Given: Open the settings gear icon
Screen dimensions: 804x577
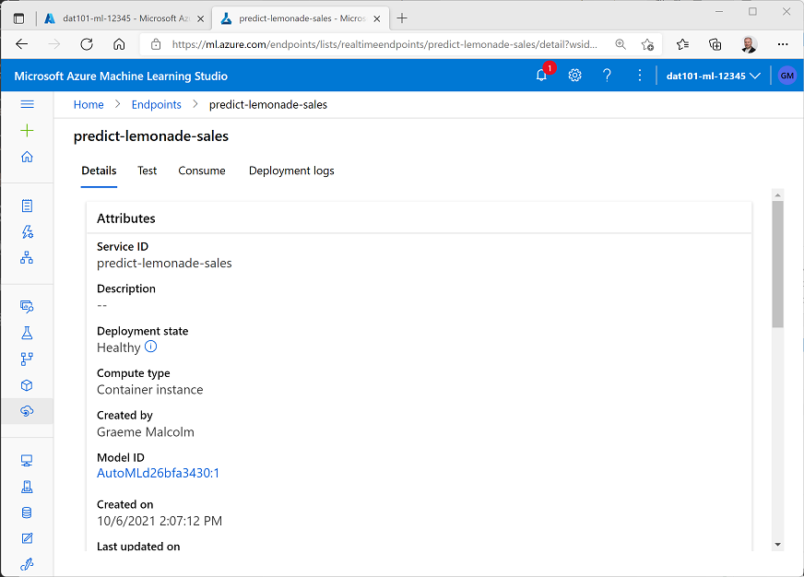Looking at the screenshot, I should point(574,75).
